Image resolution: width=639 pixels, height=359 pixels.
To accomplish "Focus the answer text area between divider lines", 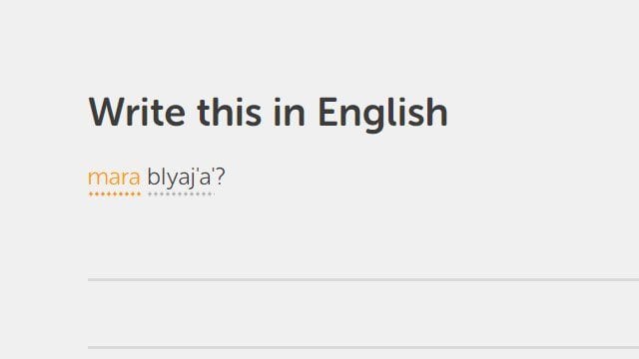I will pos(363,313).
